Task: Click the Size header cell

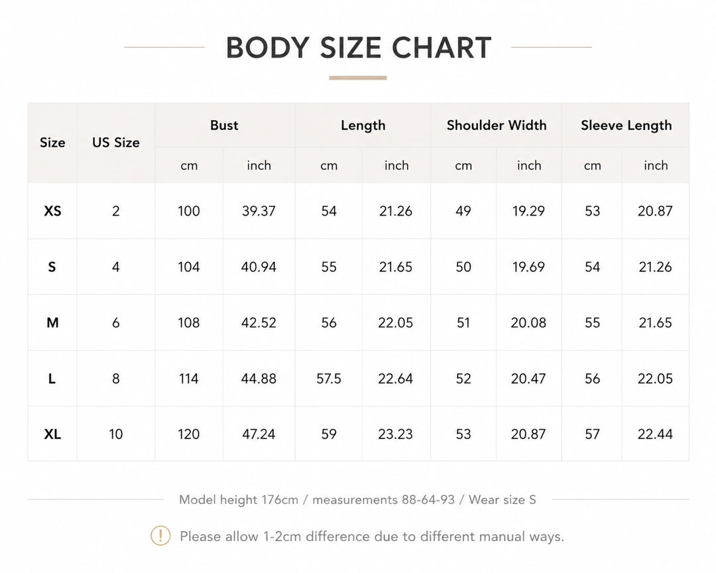Action: tap(52, 143)
